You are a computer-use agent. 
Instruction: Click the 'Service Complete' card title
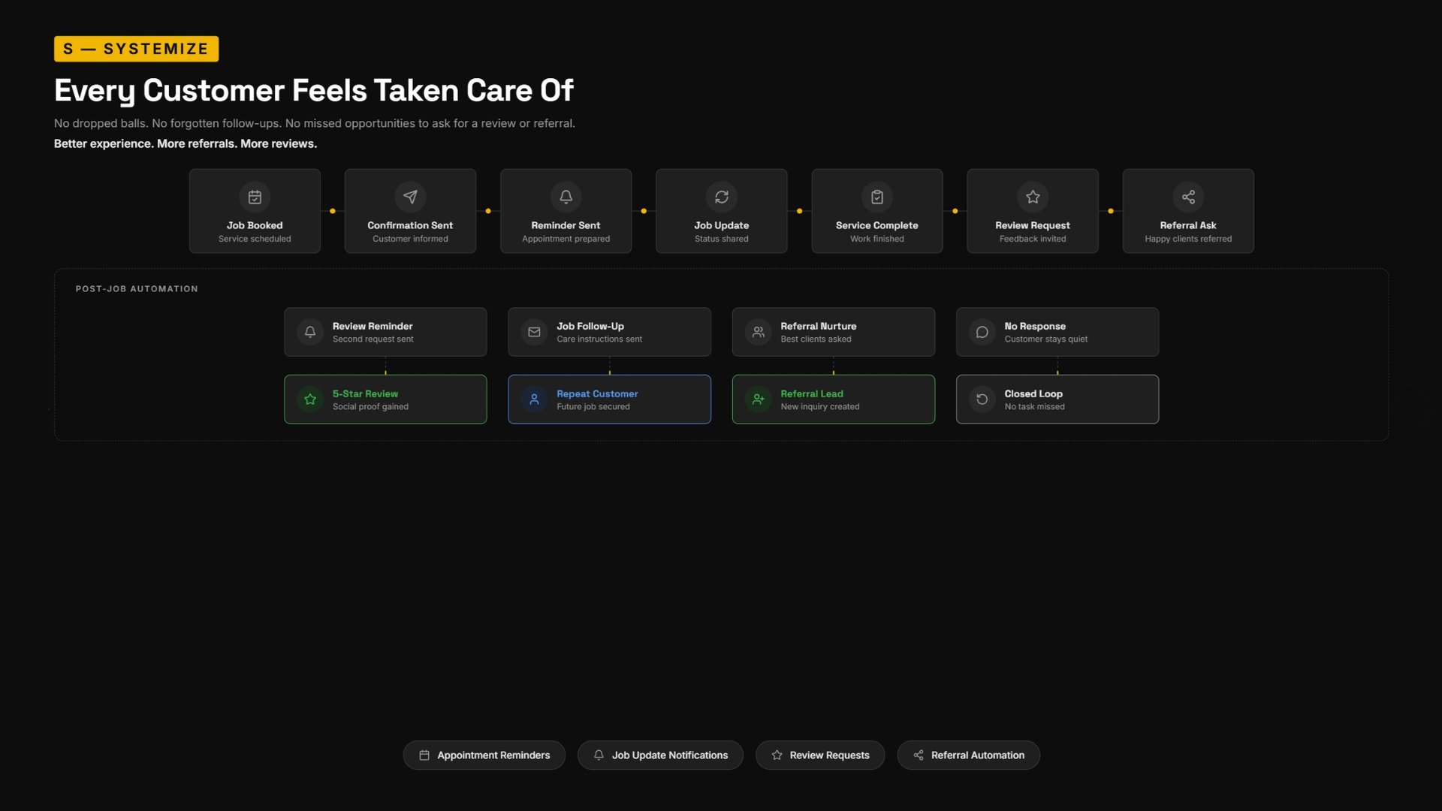(876, 225)
